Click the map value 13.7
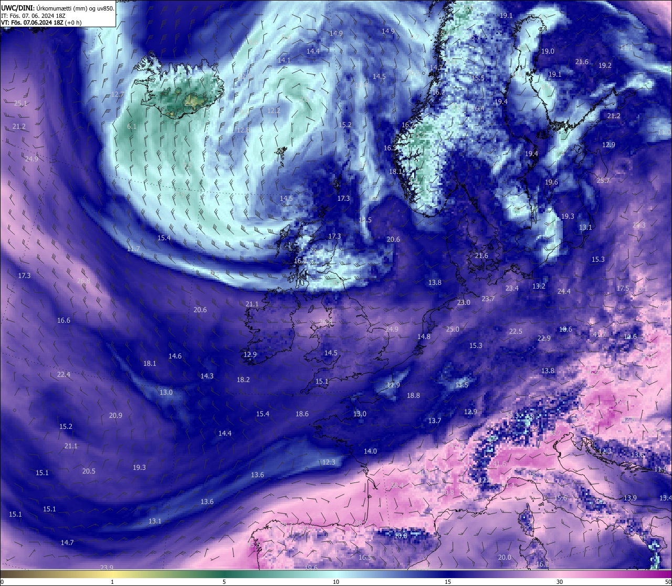 (434, 421)
